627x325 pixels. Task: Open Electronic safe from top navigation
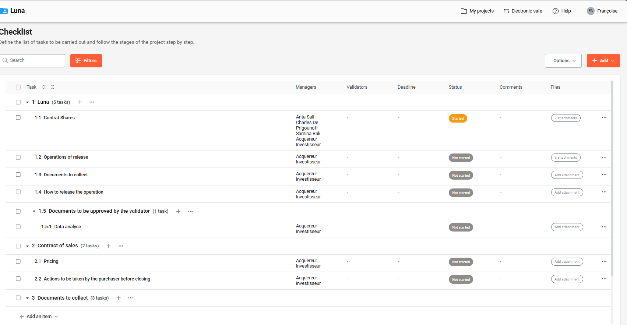(523, 11)
